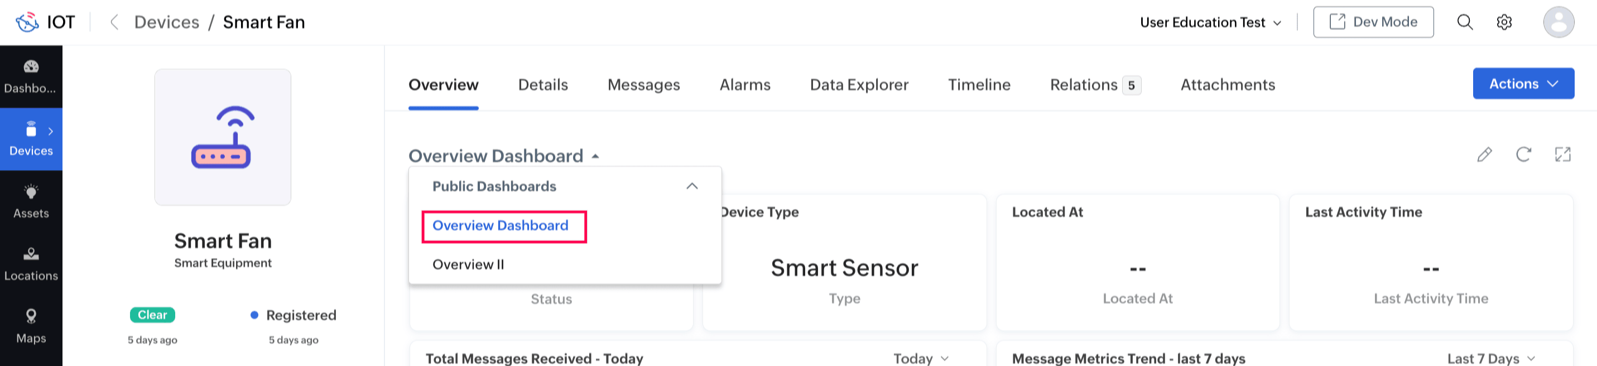
Task: Switch to the Alarms tab
Action: pyautogui.click(x=744, y=85)
